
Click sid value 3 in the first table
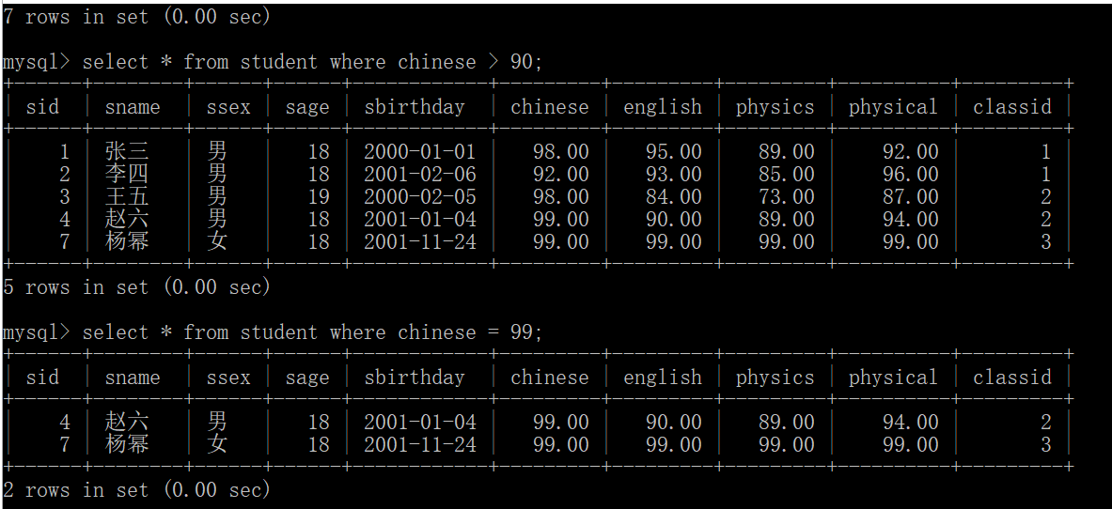[65, 196]
